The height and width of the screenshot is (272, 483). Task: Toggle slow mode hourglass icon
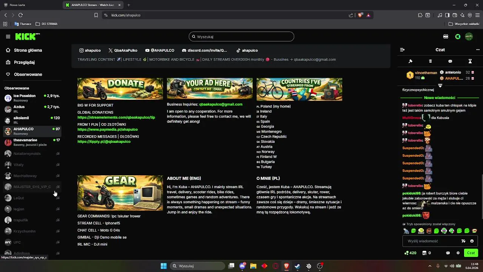470,61
